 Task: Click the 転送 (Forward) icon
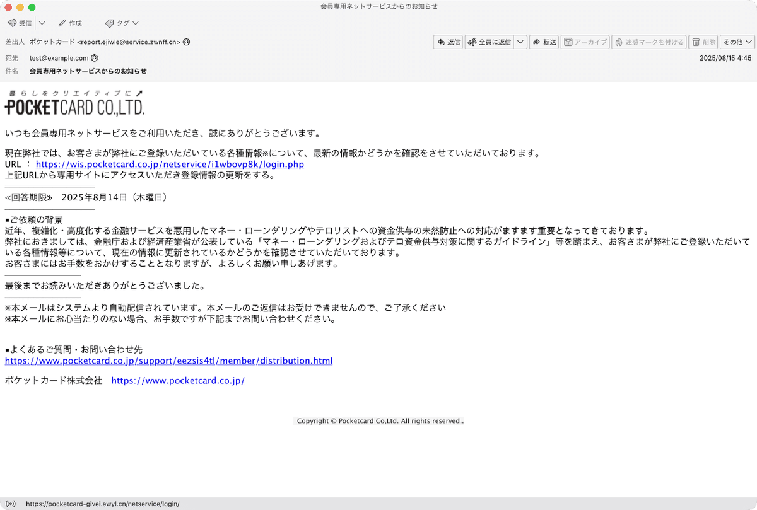[544, 42]
